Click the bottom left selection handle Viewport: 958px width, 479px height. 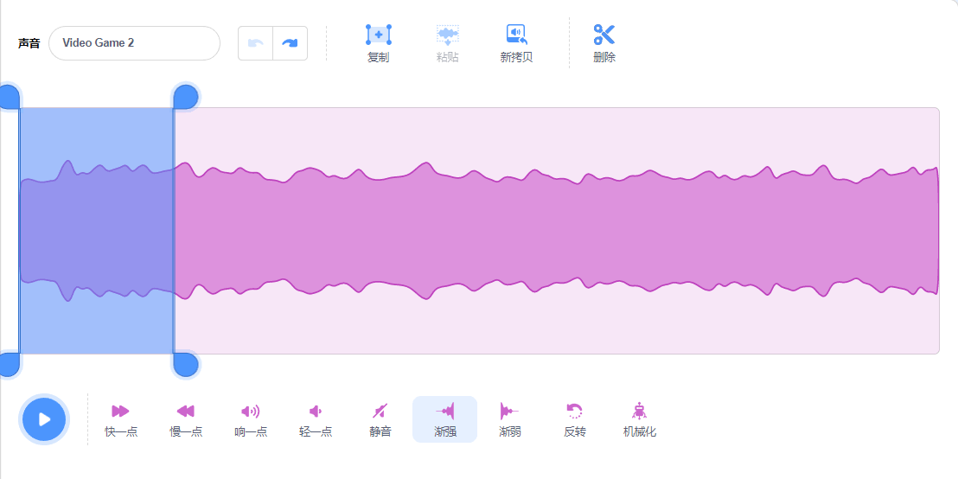[7, 364]
